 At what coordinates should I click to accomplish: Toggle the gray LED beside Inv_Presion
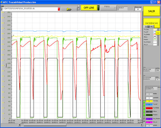click(144, 118)
